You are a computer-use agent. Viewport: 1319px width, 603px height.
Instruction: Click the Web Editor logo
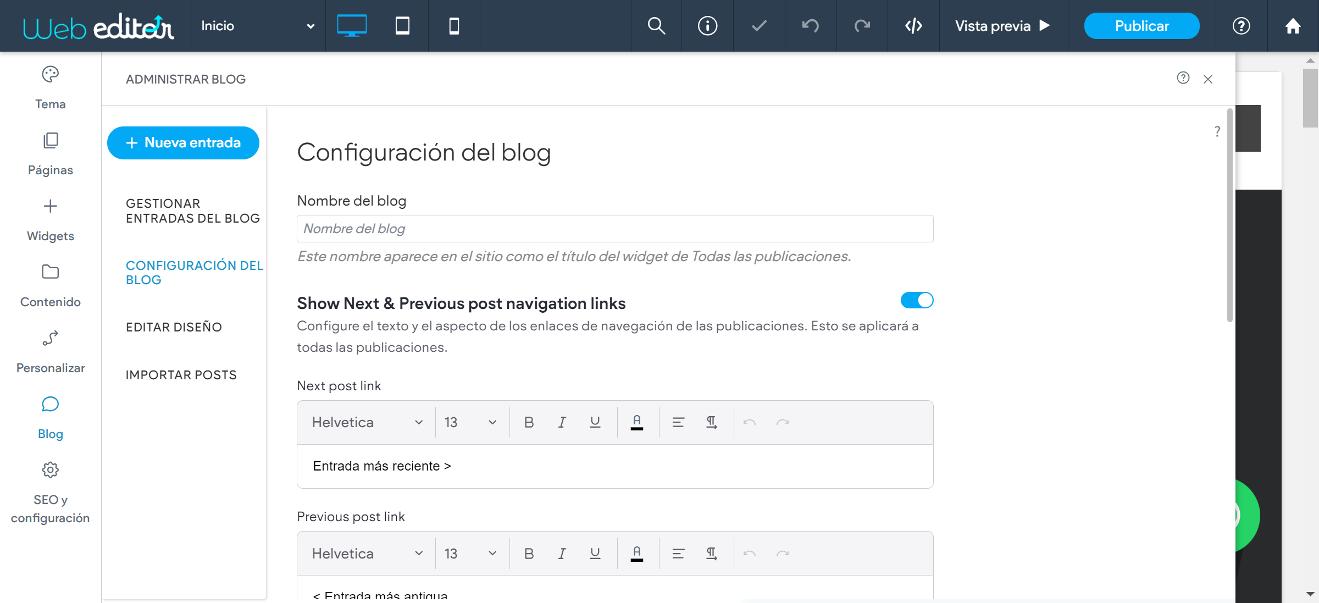[98, 26]
